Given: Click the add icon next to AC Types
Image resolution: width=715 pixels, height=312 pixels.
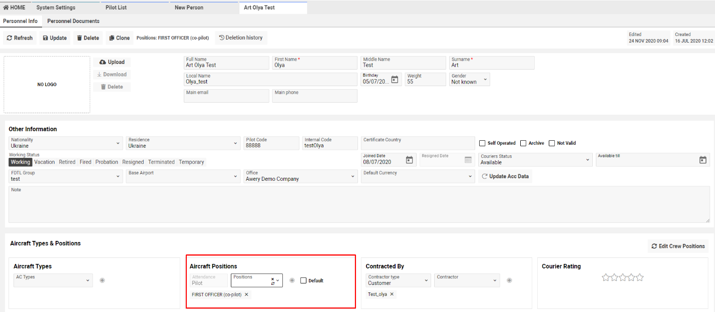Looking at the screenshot, I should click(x=102, y=280).
